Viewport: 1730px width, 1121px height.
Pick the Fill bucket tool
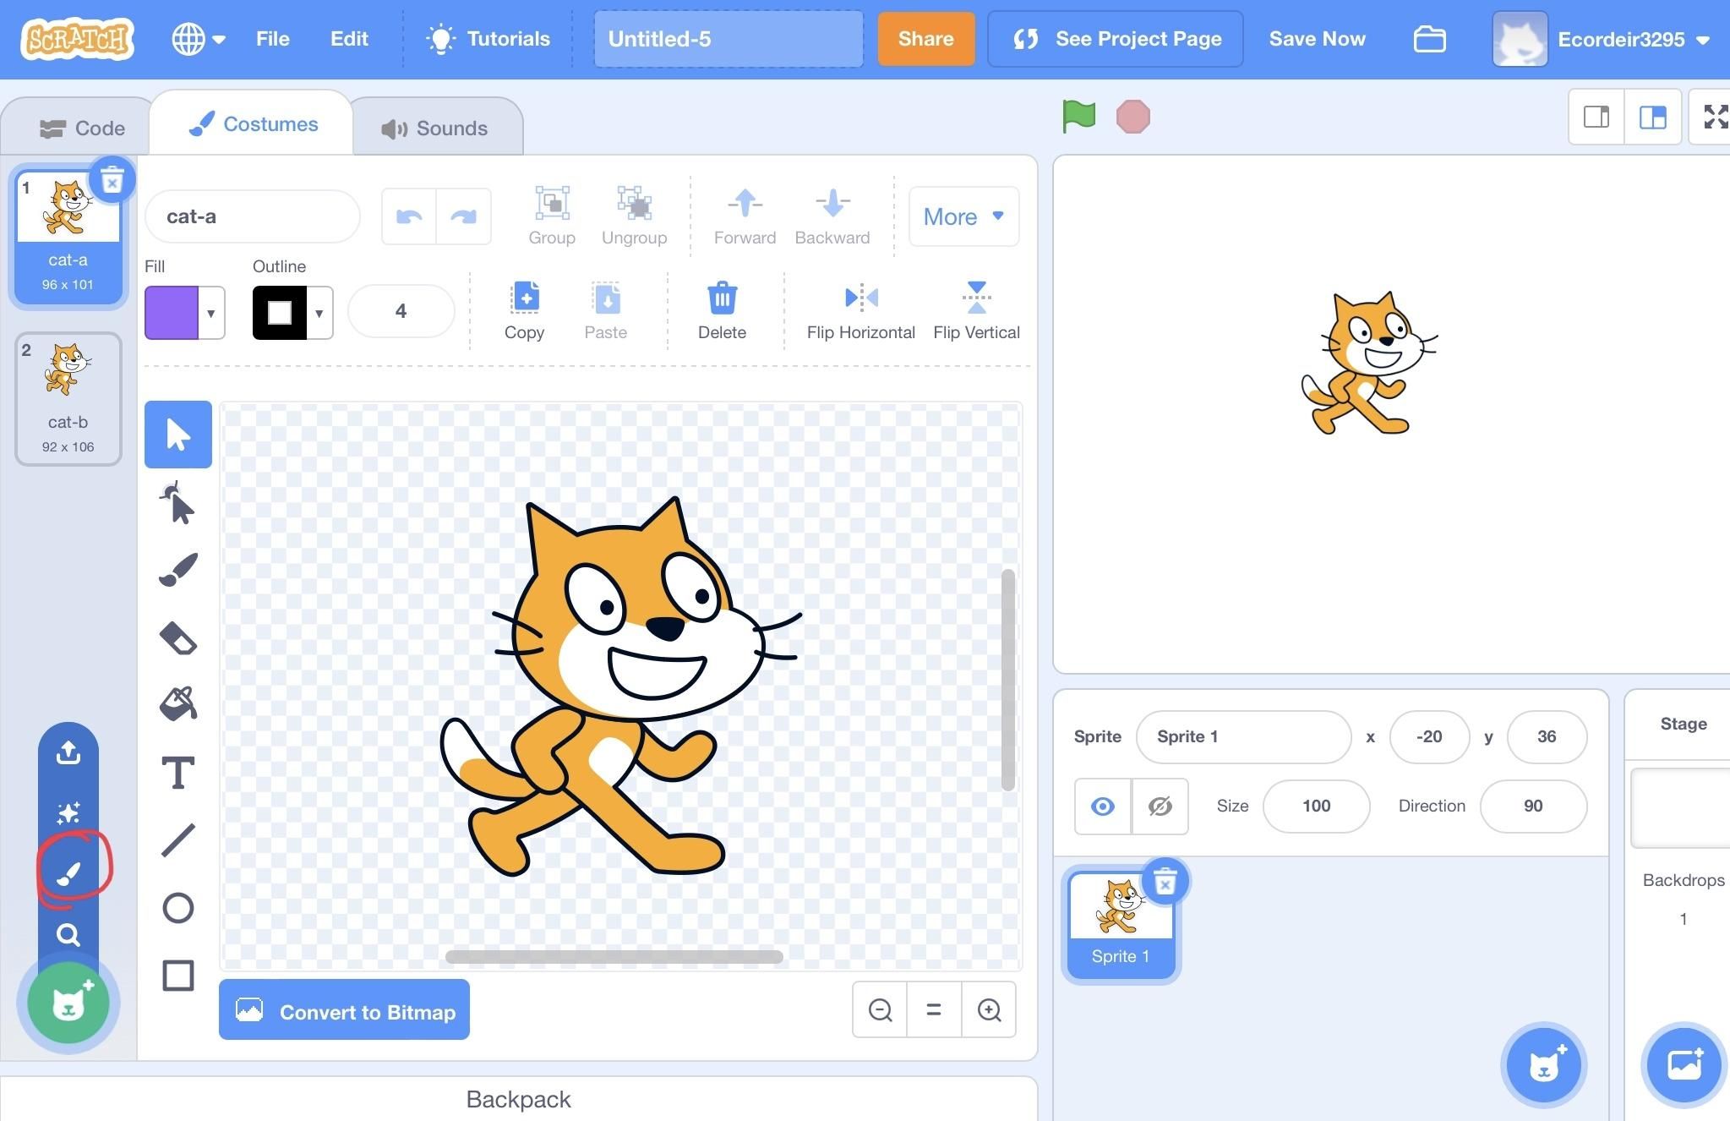coord(177,703)
